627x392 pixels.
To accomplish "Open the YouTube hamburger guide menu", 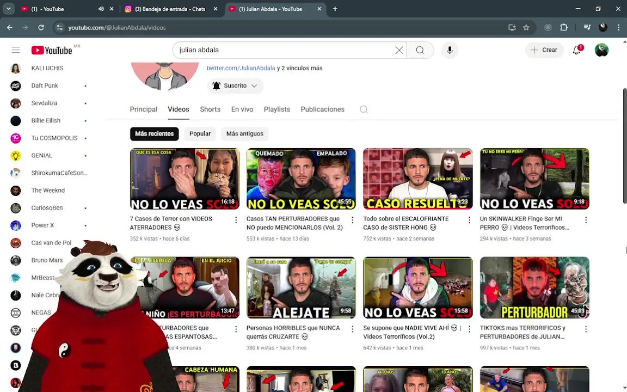I will pyautogui.click(x=16, y=50).
